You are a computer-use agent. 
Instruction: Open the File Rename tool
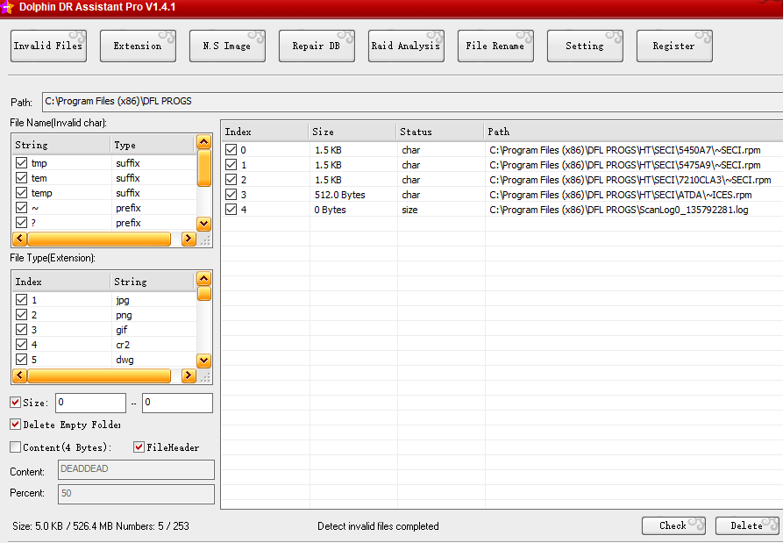(x=495, y=45)
